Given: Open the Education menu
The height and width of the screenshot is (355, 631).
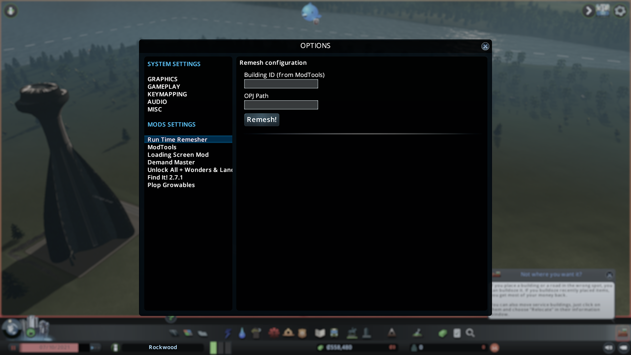Looking at the screenshot, I should [x=319, y=333].
